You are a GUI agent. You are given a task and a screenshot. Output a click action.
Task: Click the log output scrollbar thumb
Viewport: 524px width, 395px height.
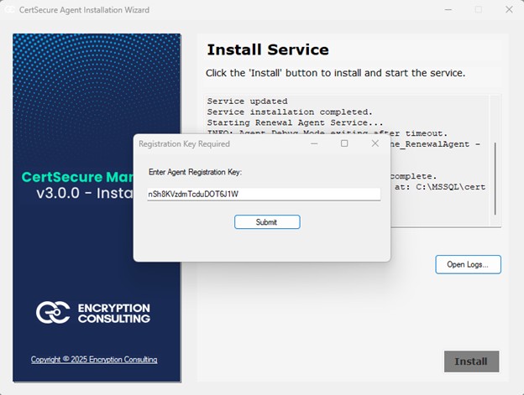(495, 179)
